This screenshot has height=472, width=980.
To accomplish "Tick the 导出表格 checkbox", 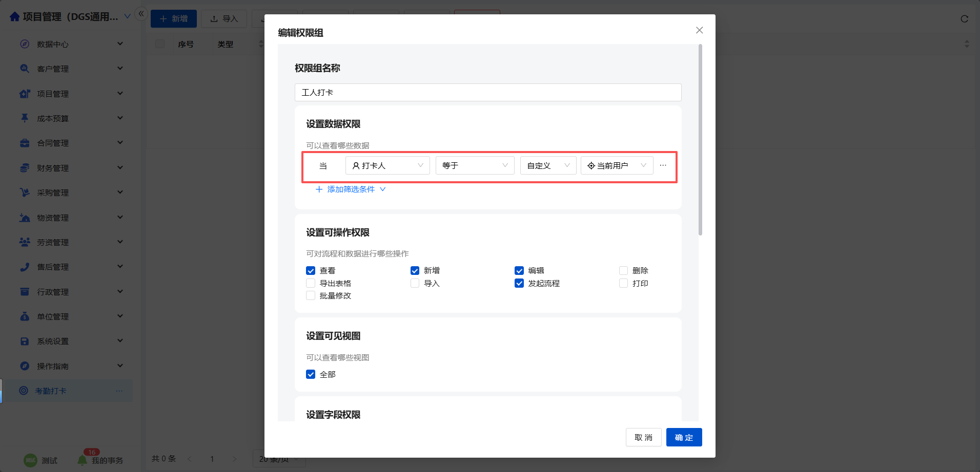I will (311, 284).
